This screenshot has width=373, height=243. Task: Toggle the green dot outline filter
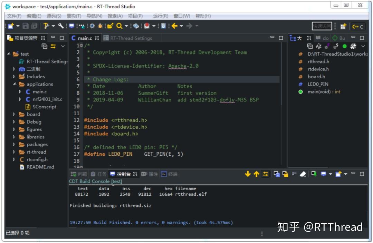tap(344, 46)
